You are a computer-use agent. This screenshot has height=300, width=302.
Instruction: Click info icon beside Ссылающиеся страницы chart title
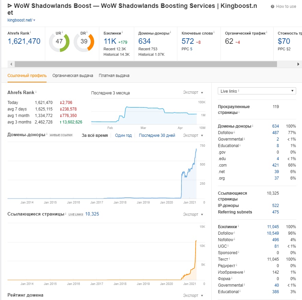pos(66,213)
